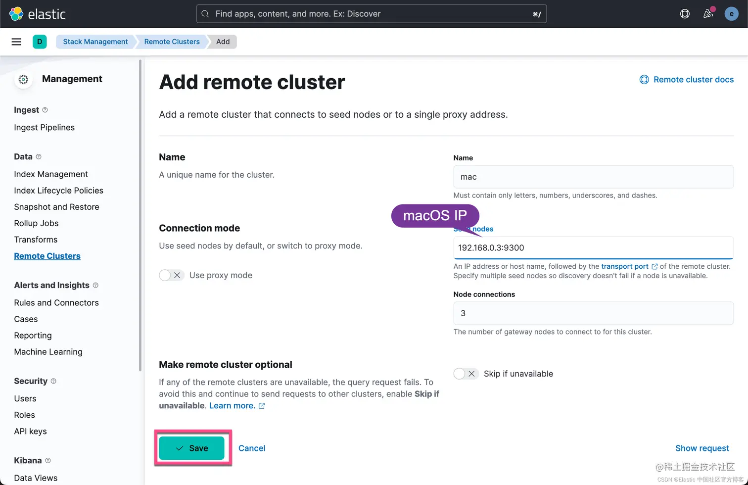Open Machine Learning in sidebar
Screen dimensions: 748x485
click(x=48, y=352)
